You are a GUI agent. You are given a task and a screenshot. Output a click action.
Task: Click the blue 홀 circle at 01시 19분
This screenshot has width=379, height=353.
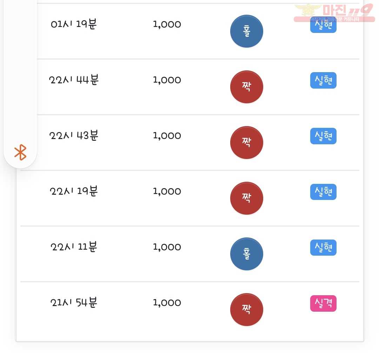pyautogui.click(x=247, y=31)
